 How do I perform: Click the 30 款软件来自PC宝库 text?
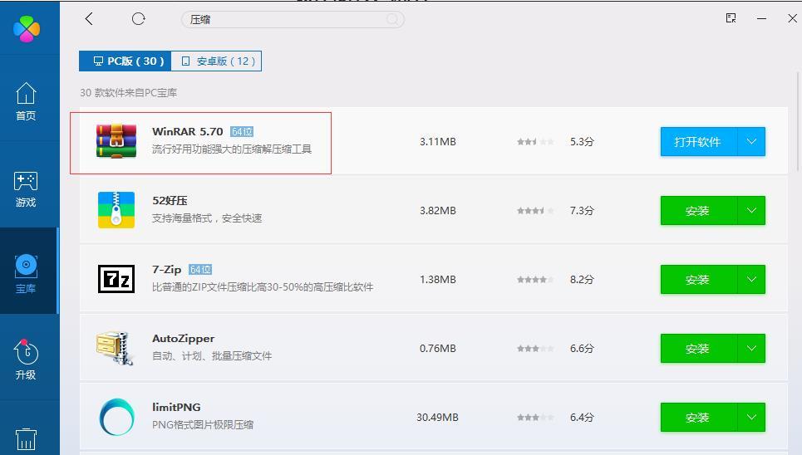[x=128, y=92]
